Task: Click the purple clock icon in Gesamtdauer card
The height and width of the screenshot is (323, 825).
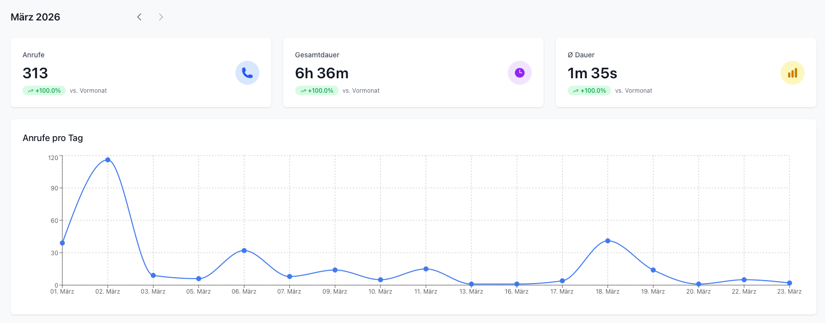Action: (519, 73)
